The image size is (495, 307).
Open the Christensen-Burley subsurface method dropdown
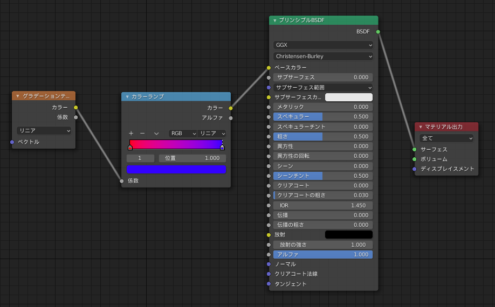pyautogui.click(x=323, y=57)
